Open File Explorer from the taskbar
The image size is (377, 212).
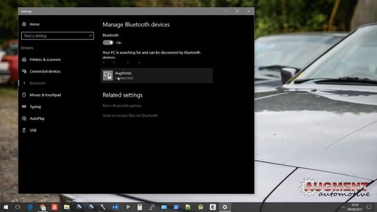[67, 207]
